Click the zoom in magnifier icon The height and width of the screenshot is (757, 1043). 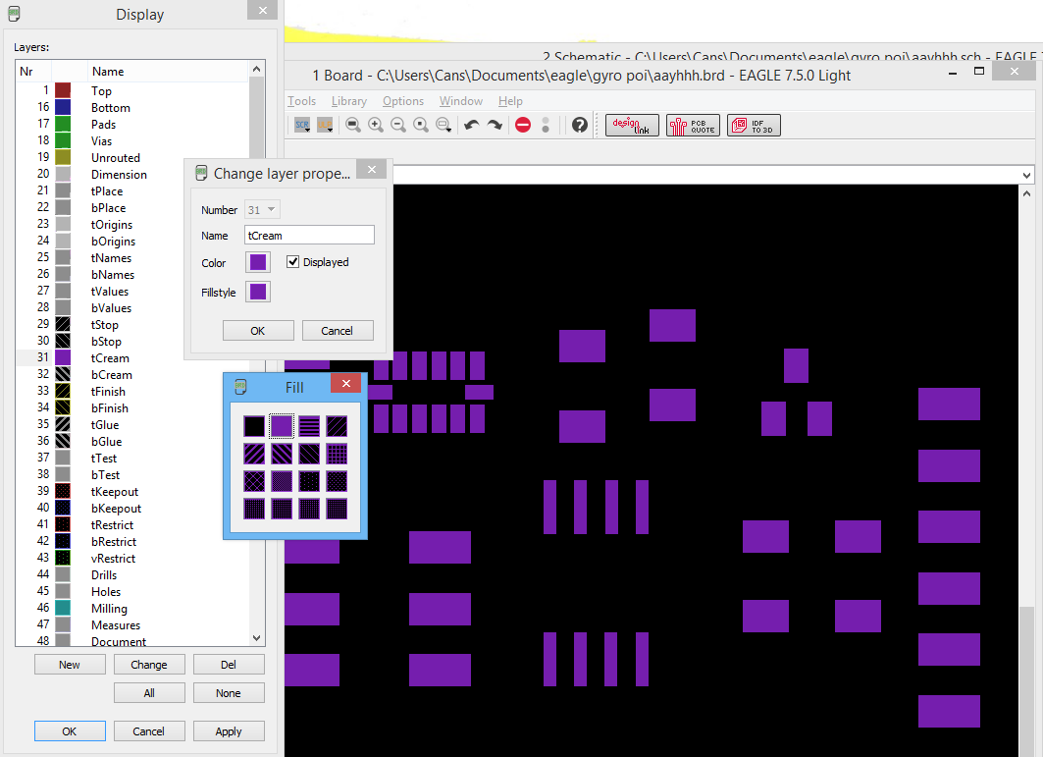[x=376, y=125]
